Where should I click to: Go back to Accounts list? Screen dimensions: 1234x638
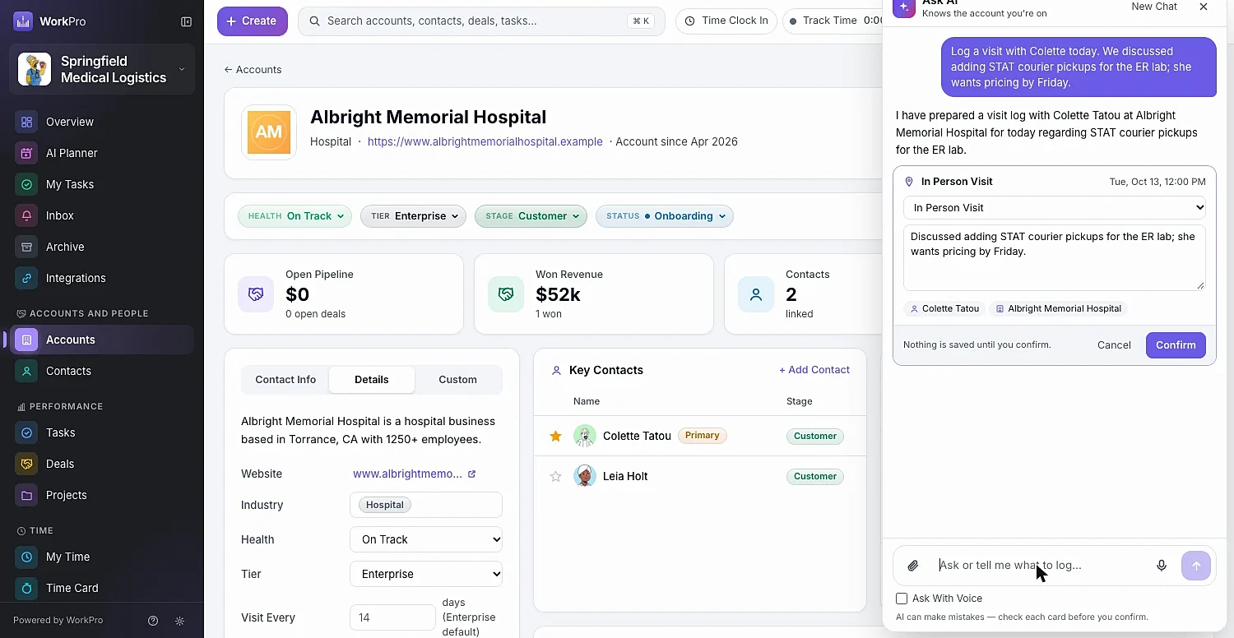[253, 70]
